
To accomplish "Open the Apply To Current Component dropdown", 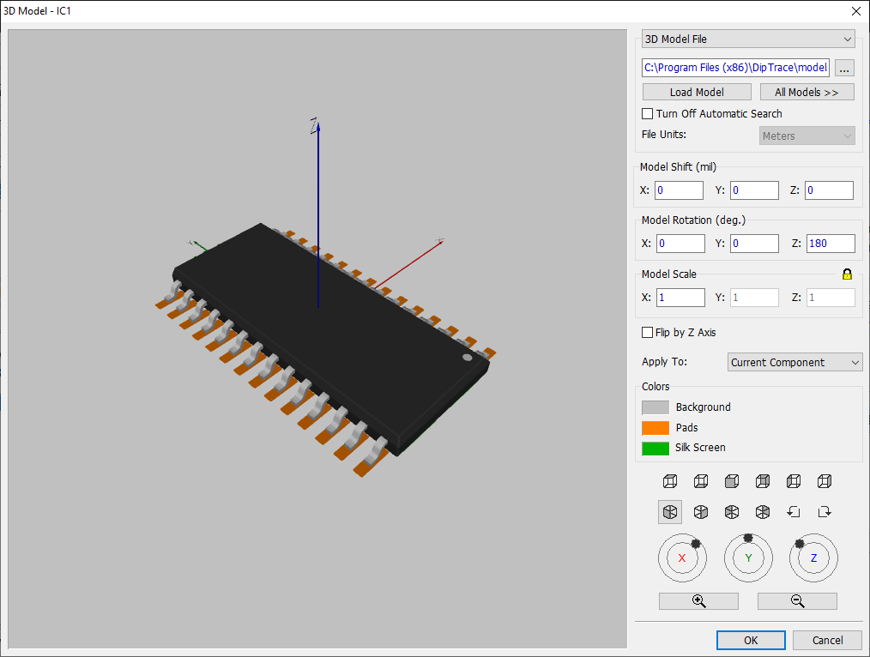I will point(794,362).
